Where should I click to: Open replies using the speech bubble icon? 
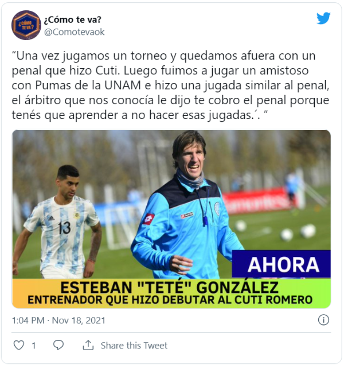pyautogui.click(x=58, y=345)
